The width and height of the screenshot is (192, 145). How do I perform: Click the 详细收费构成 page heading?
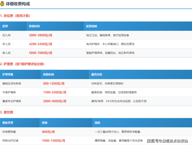[18, 4]
